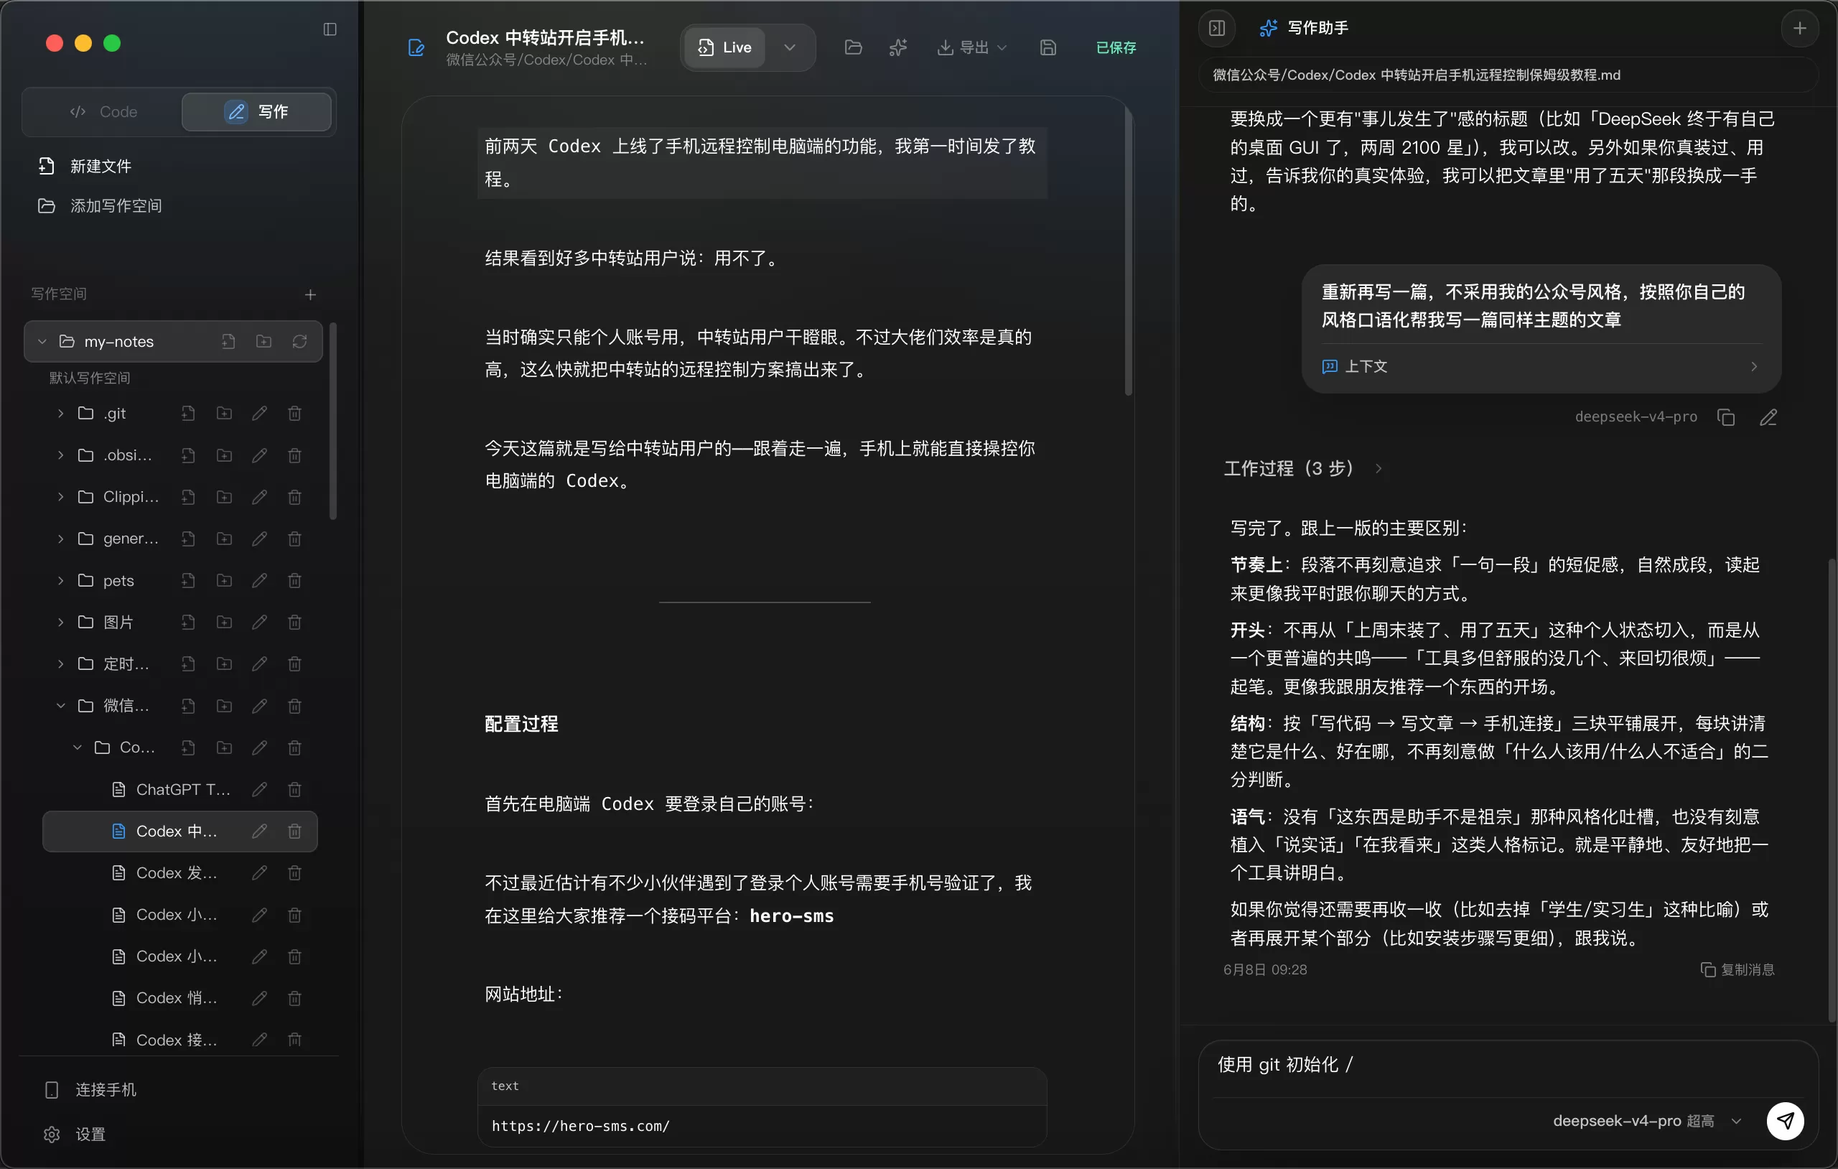Screen dimensions: 1838x1169
Task: Open the Live mode dropdown arrow
Action: coord(790,47)
